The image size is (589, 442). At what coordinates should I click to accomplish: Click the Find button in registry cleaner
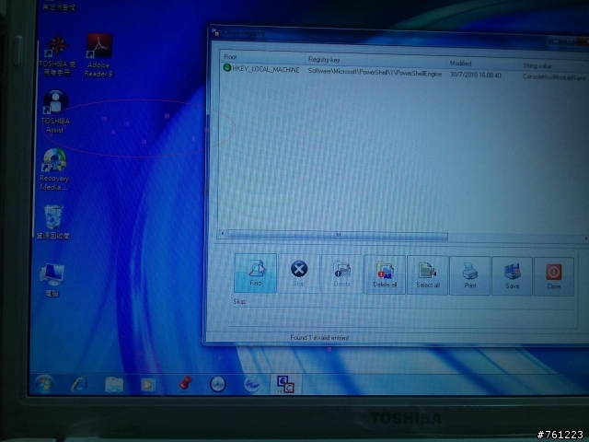click(x=255, y=273)
